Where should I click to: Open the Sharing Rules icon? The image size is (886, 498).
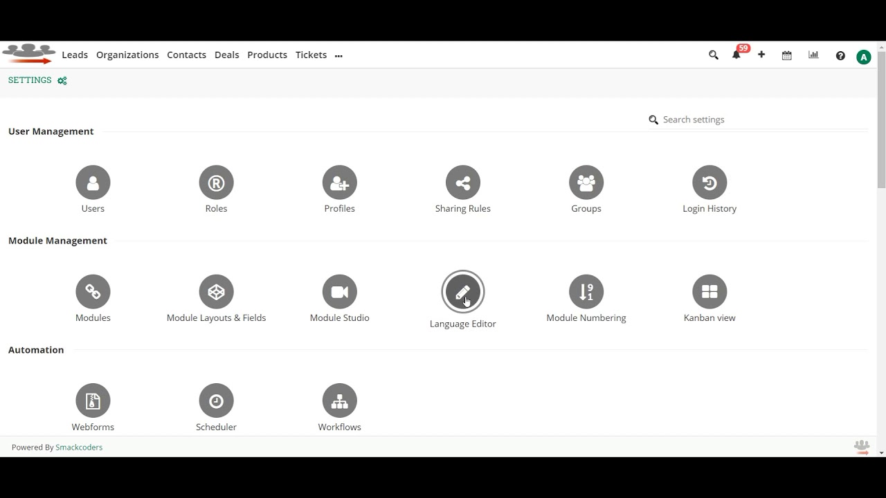463,183
